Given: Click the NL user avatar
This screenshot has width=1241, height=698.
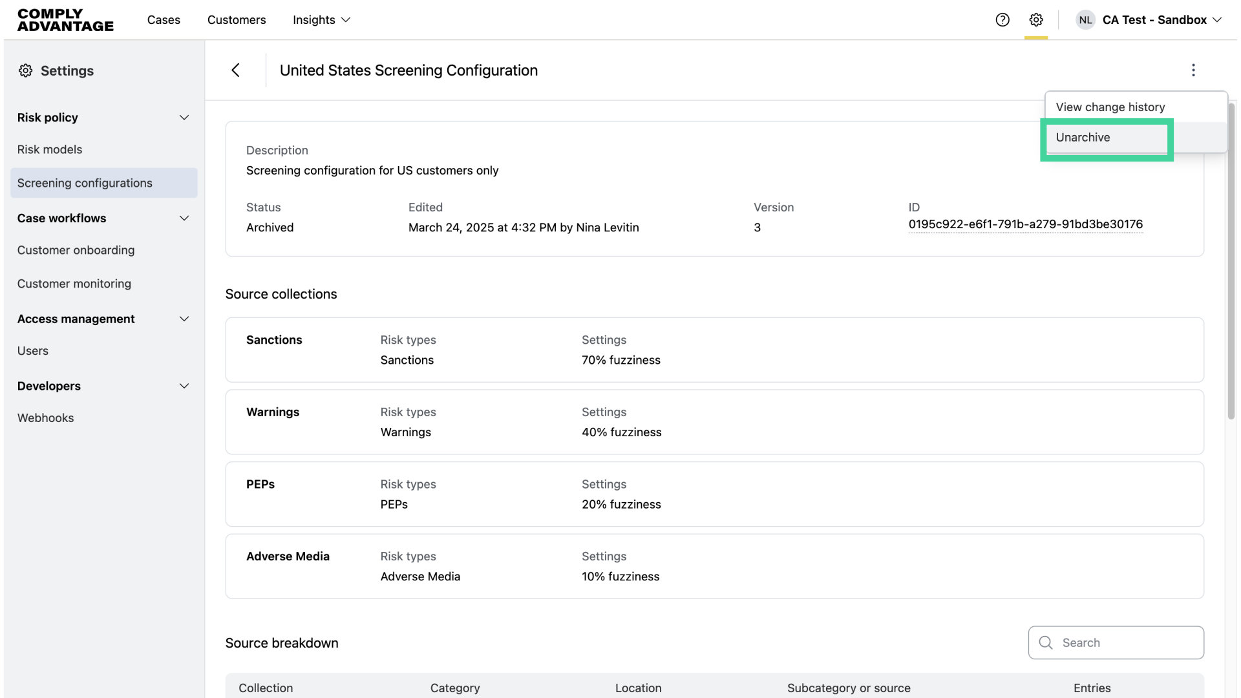Looking at the screenshot, I should click(1085, 20).
